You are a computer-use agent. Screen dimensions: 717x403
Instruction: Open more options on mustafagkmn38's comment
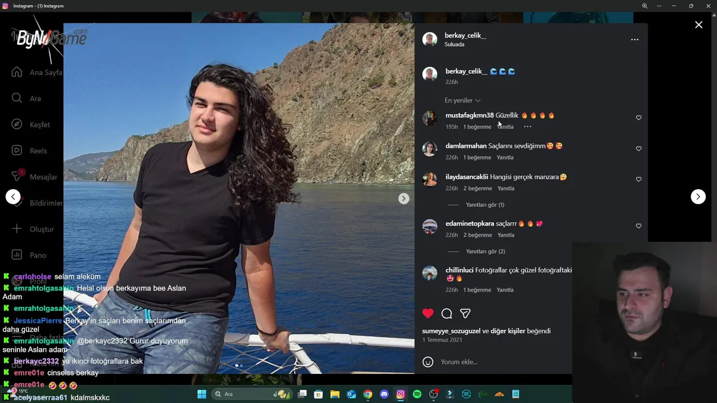pyautogui.click(x=527, y=126)
